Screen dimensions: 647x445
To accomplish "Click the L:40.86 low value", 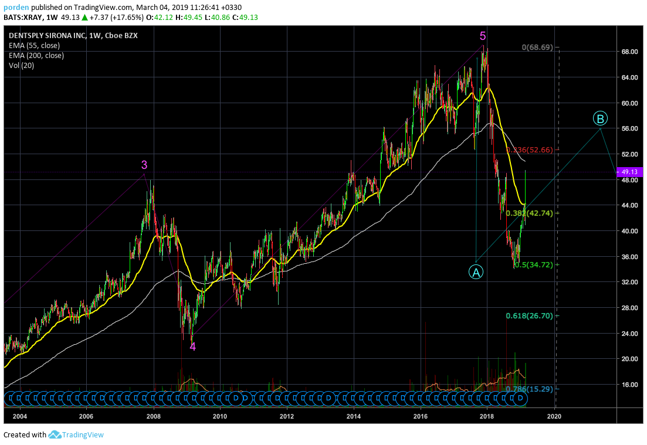I will 217,18.
